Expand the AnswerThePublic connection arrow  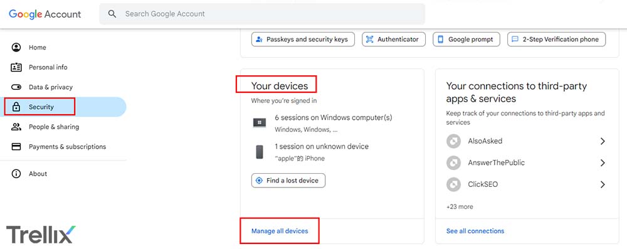point(603,163)
